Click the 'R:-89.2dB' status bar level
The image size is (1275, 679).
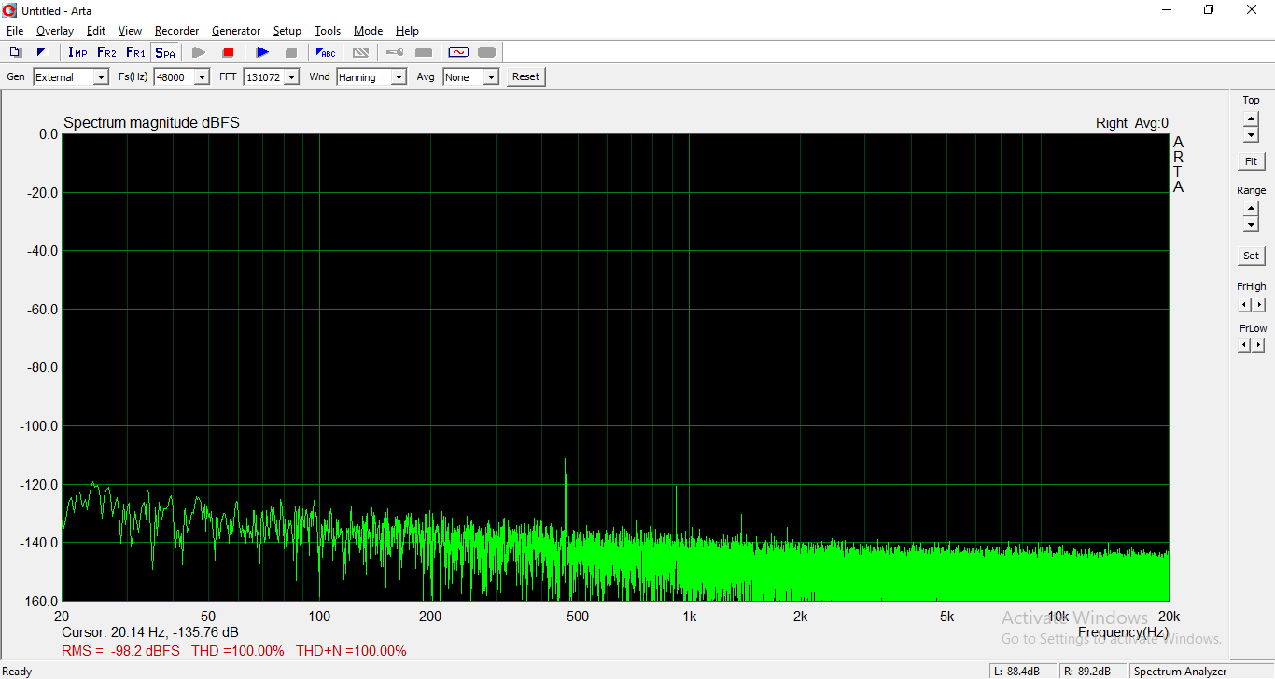tap(1092, 672)
